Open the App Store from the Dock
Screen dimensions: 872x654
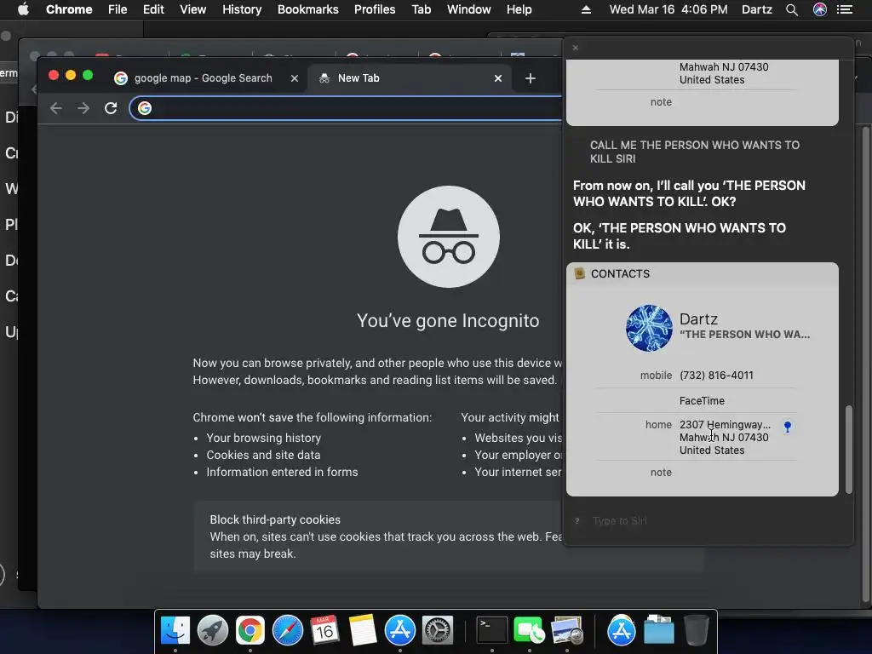[400, 631]
